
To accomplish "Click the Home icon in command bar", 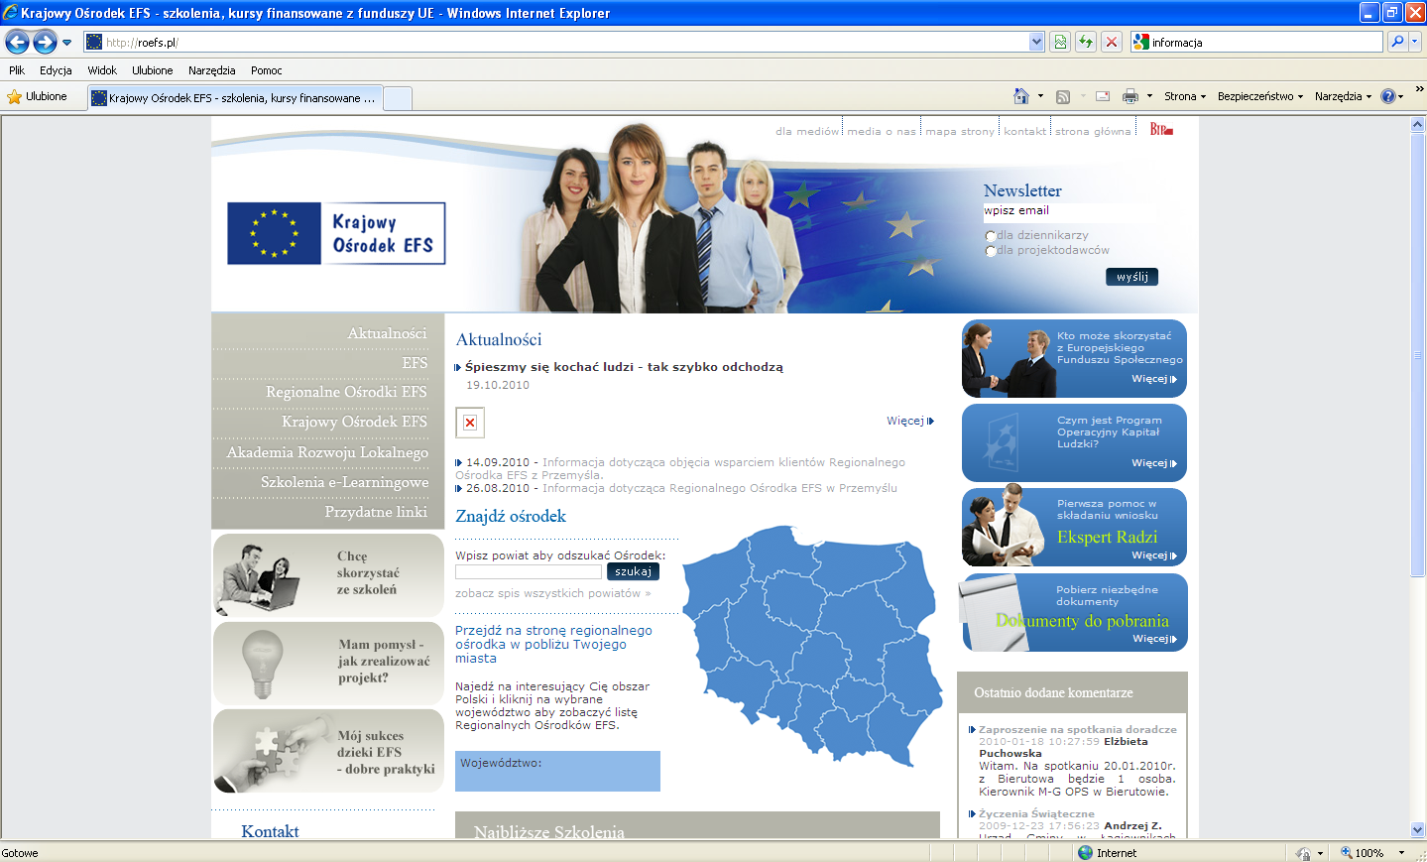I will [x=1021, y=96].
